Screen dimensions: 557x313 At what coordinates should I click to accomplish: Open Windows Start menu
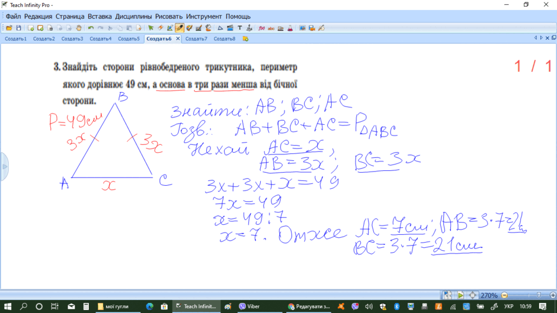click(x=8, y=306)
